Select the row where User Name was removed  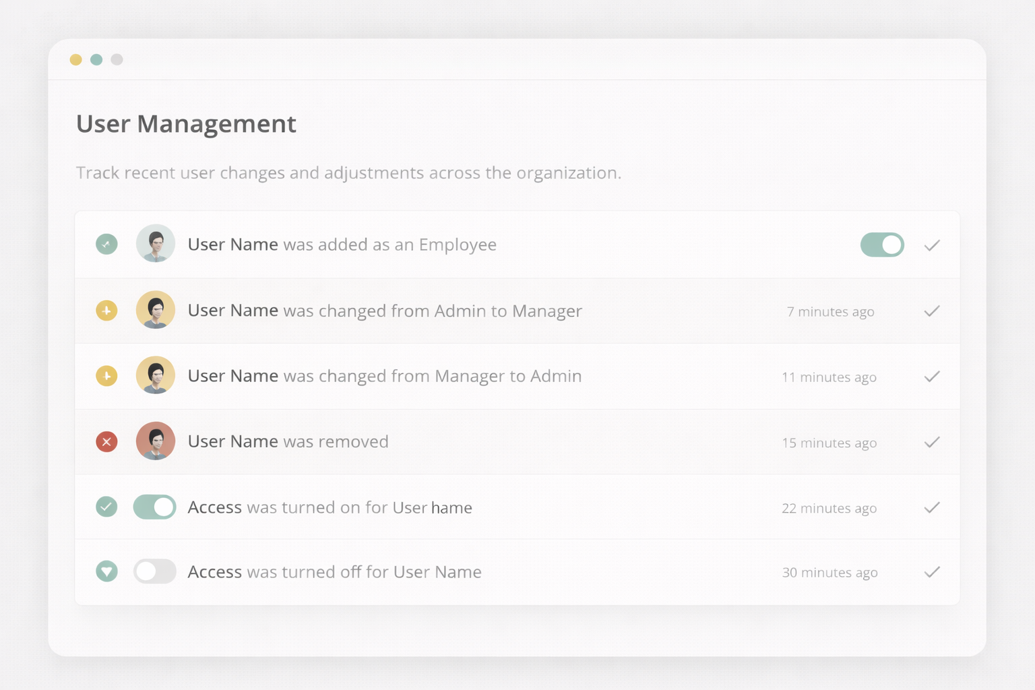(x=472, y=441)
